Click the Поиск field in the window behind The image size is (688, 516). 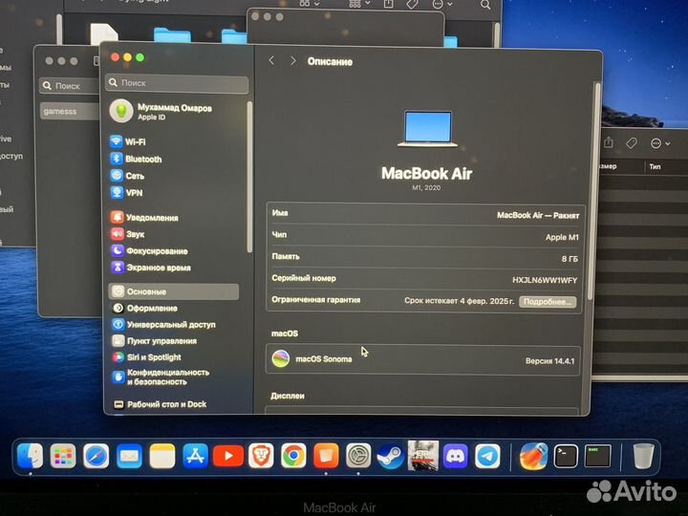tap(70, 86)
